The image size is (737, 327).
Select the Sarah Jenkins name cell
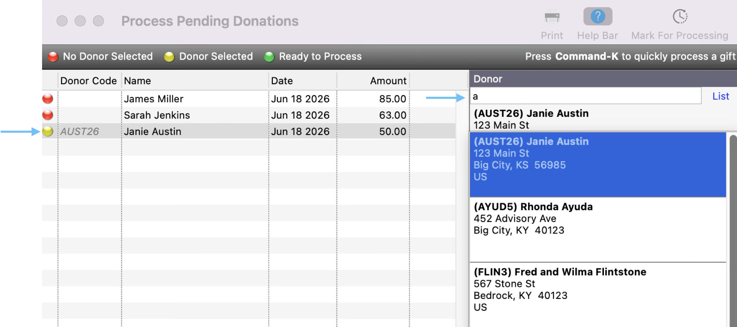coord(195,115)
